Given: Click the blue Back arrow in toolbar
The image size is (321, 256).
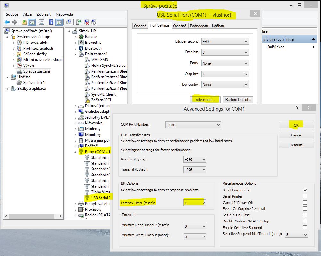Looking at the screenshot, I should tap(7, 22).
